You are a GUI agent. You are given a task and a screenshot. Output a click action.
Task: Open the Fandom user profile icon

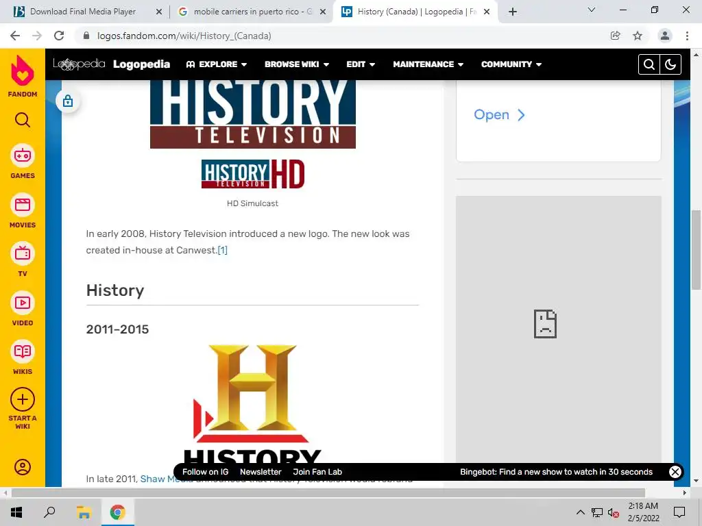[23, 467]
